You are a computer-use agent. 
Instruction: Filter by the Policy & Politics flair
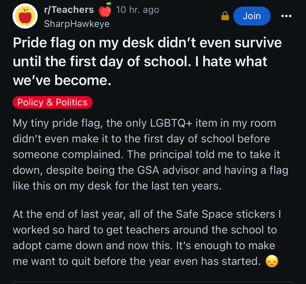[x=52, y=102]
